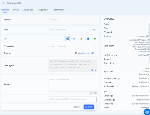150x115 pixels.
Task: Switch to the Proxy tab
Action: 16,10
